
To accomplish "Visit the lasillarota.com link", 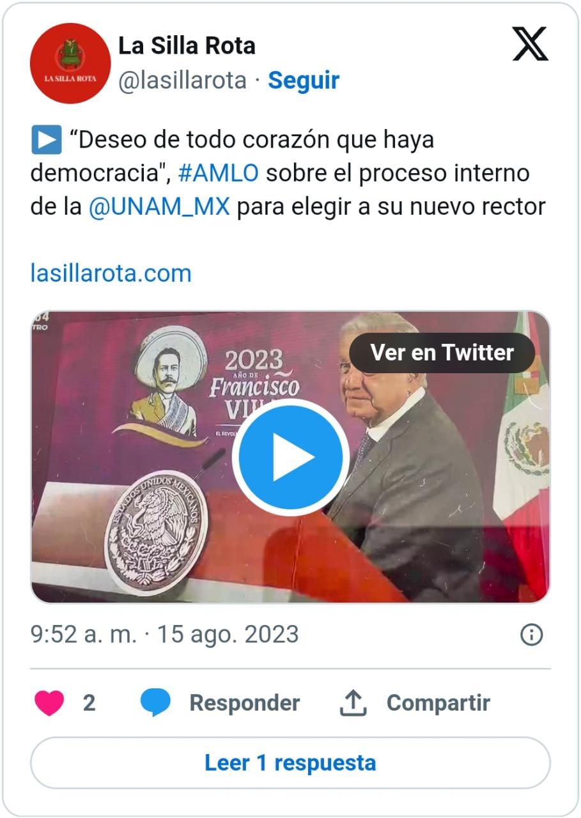I will [111, 273].
